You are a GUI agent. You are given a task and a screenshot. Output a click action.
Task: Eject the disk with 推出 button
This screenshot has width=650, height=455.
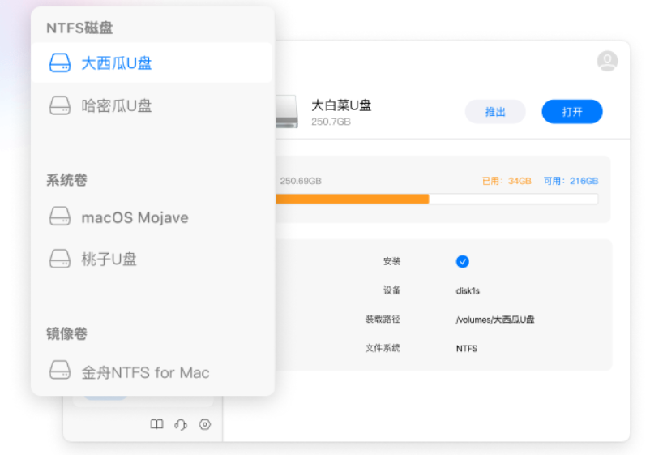tap(495, 112)
